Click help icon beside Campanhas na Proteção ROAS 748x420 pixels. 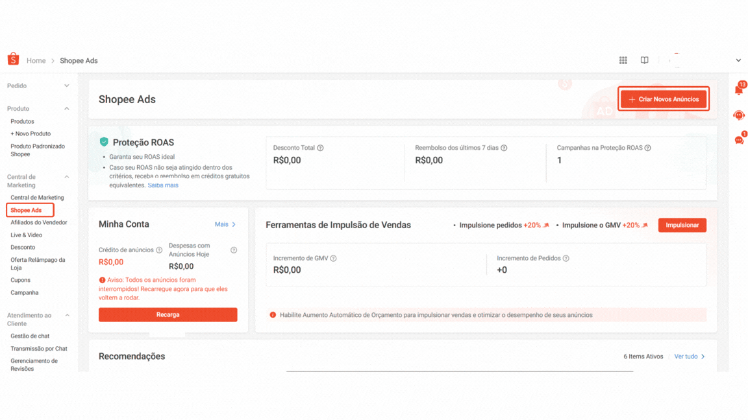(647, 148)
